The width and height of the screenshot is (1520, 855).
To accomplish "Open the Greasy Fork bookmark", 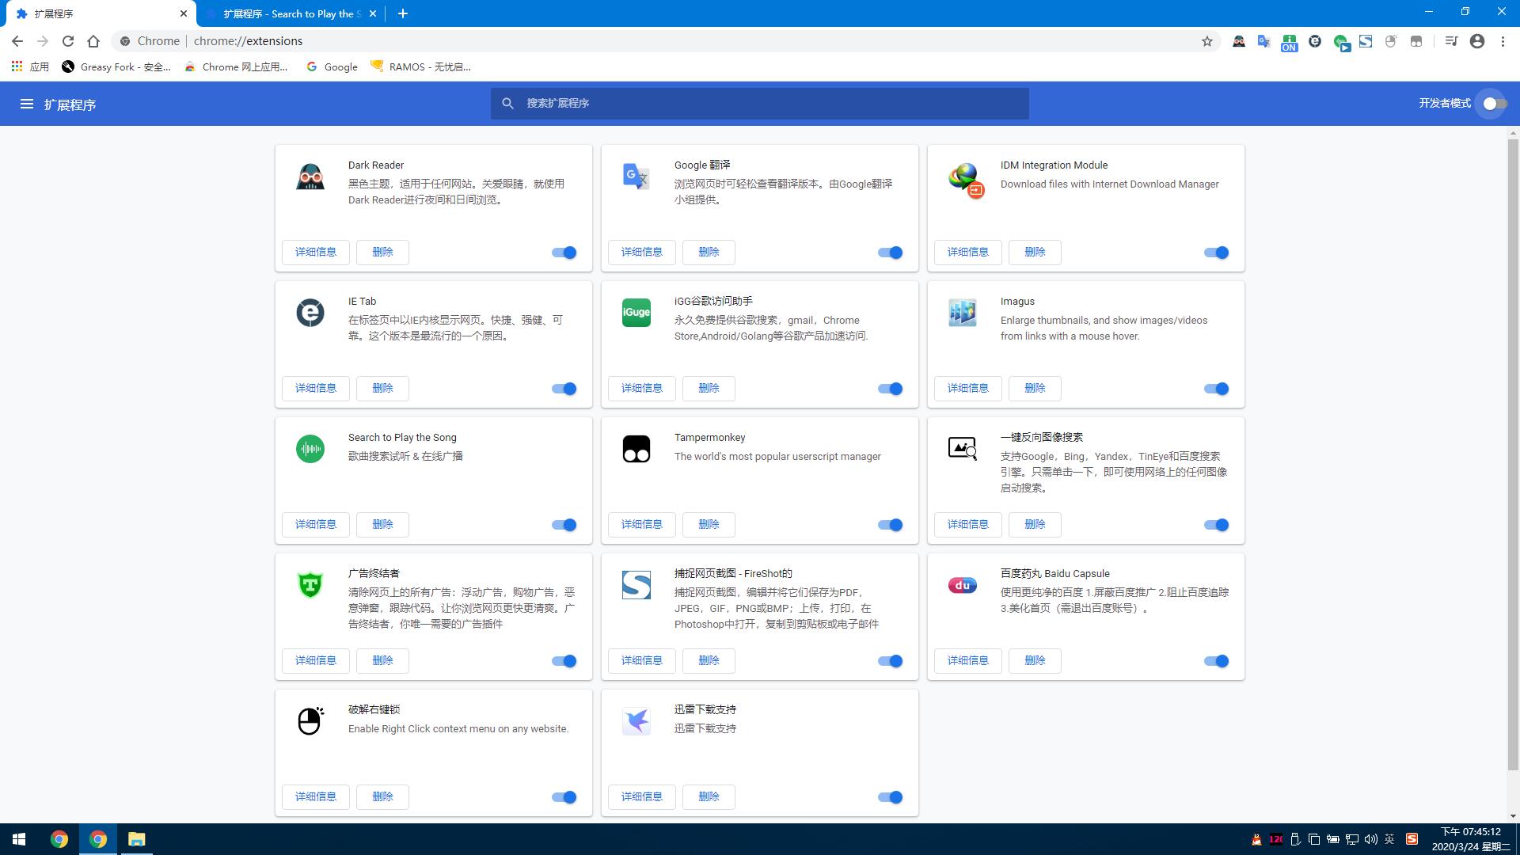I will pyautogui.click(x=116, y=66).
